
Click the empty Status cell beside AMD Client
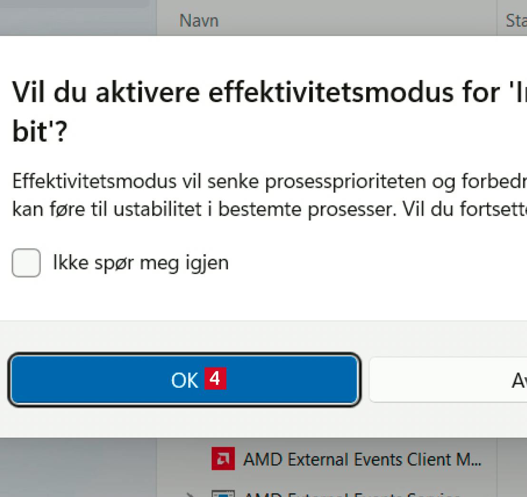point(513,459)
